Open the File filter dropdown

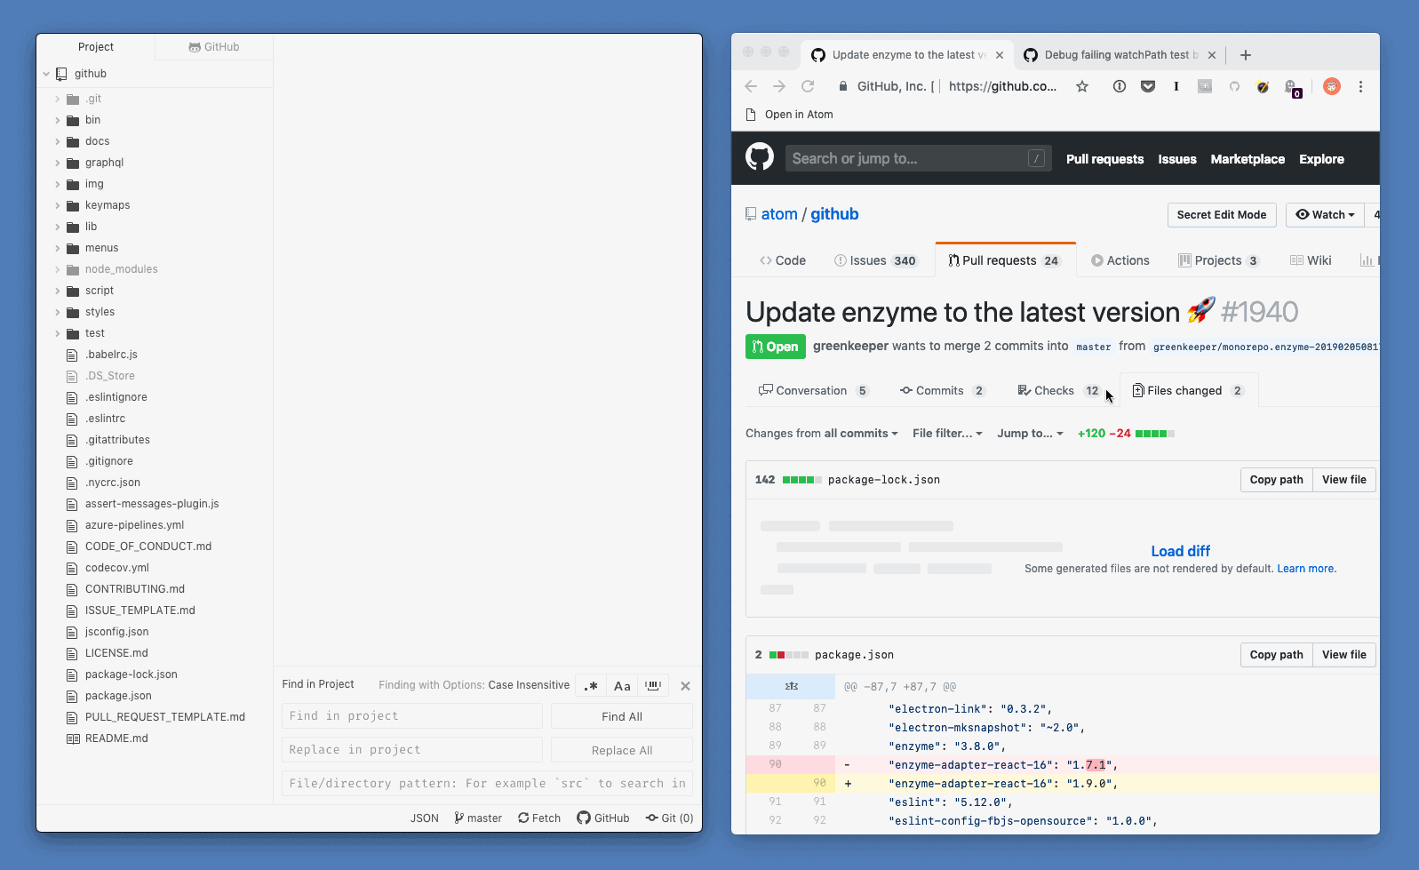point(947,434)
